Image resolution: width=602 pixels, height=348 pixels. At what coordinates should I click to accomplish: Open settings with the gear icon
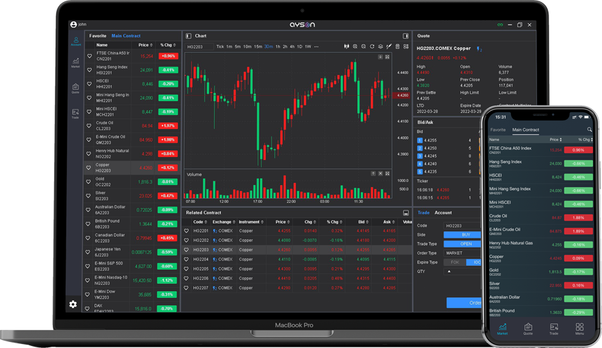point(73,304)
